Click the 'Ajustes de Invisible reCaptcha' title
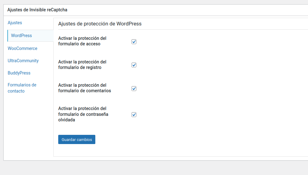 37,10
